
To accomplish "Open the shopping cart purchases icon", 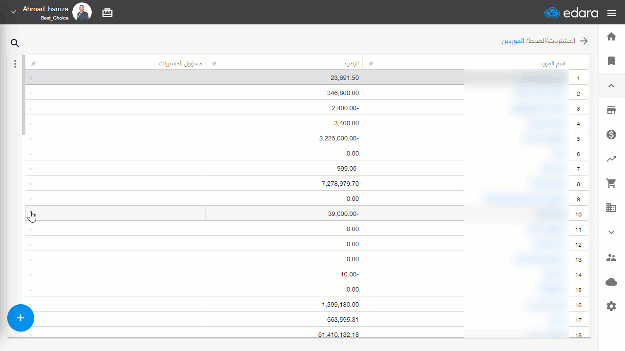I will (611, 183).
